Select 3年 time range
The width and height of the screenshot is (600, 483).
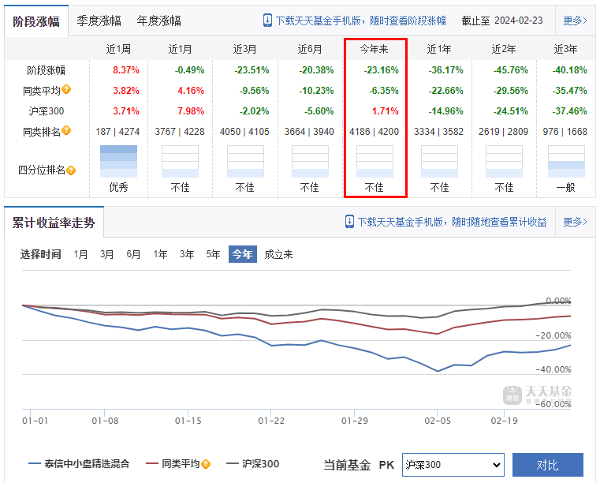(187, 254)
